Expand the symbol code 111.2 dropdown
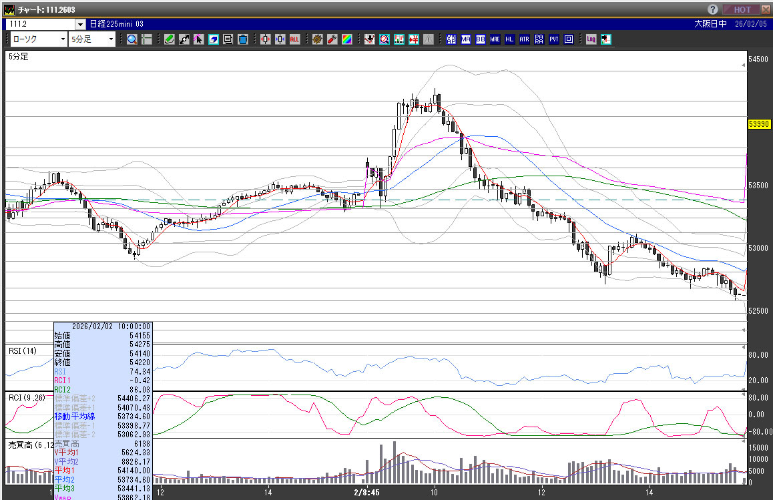This screenshot has width=773, height=500. click(x=80, y=24)
